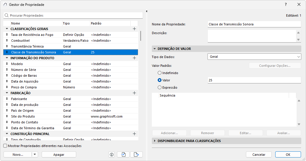Image resolution: width=306 pixels, height=161 pixels.
Task: Choose the Expressão radio button
Action: 159,87
